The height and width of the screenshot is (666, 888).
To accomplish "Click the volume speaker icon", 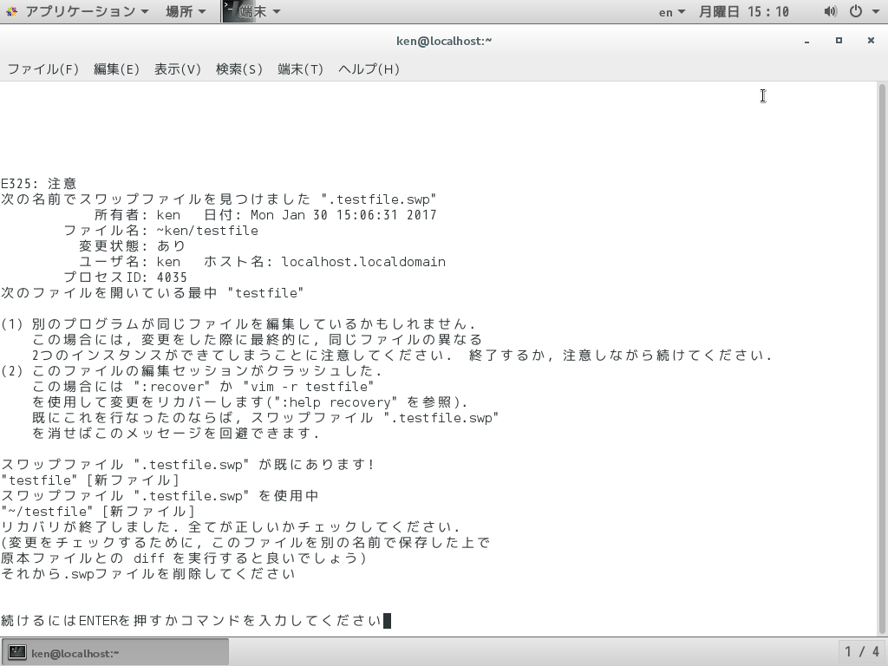I will click(830, 11).
